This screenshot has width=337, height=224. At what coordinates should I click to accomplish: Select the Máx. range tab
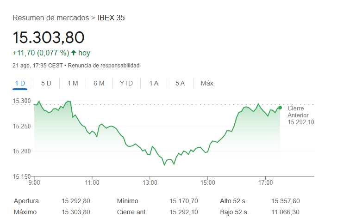pyautogui.click(x=207, y=83)
